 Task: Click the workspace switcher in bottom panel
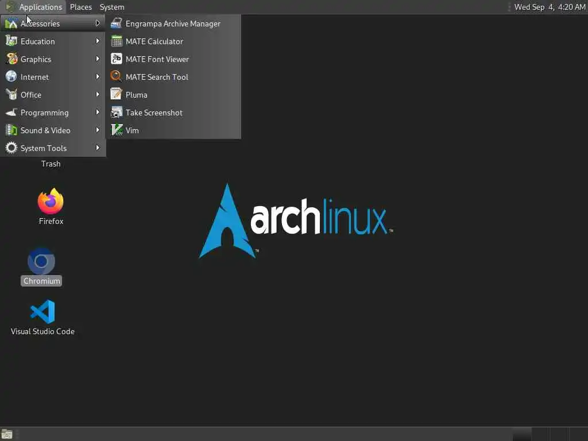click(550, 434)
